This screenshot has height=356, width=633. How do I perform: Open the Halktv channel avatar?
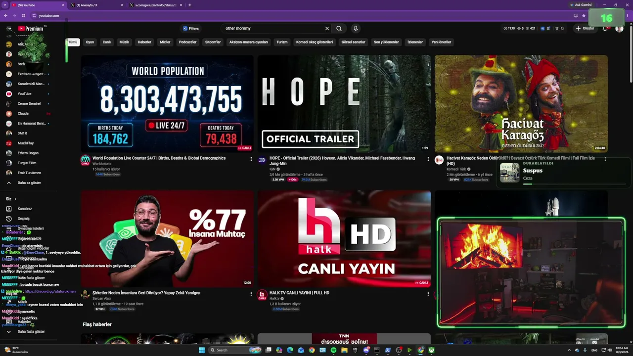tap(262, 295)
